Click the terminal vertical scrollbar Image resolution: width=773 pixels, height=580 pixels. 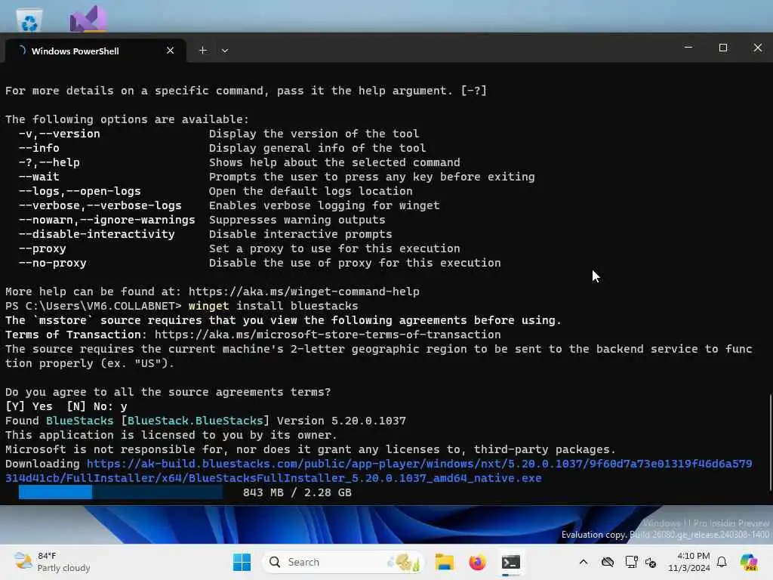pyautogui.click(x=769, y=441)
